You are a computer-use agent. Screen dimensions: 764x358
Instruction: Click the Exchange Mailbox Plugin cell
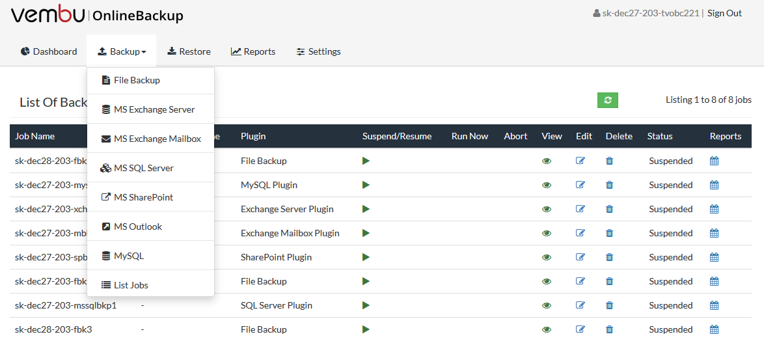[290, 233]
